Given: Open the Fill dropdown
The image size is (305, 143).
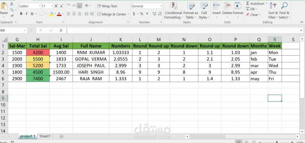Looking at the screenshot, I should (x=251, y=9).
